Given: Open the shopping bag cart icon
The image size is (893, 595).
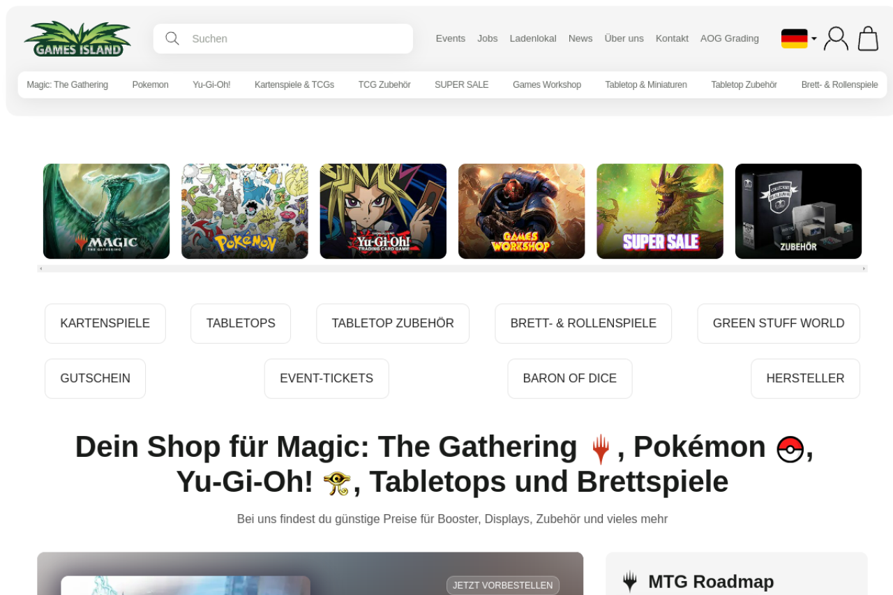Looking at the screenshot, I should click(x=868, y=38).
